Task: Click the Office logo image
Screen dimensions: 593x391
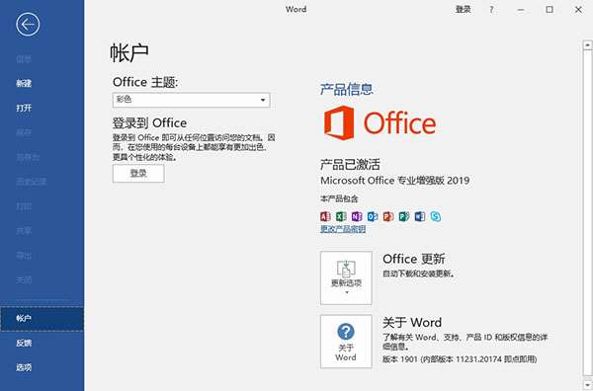Action: [380, 123]
